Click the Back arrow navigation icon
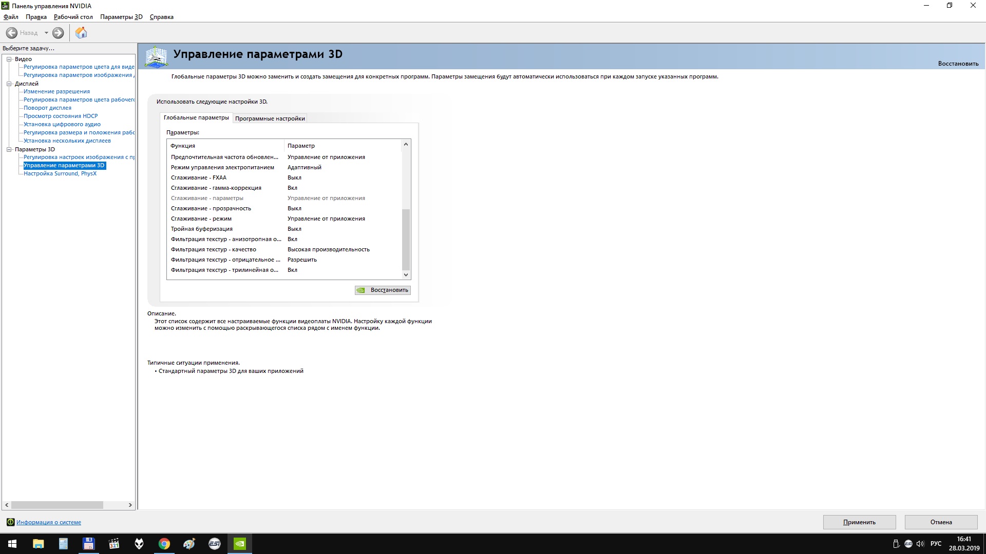The image size is (986, 554). tap(12, 33)
